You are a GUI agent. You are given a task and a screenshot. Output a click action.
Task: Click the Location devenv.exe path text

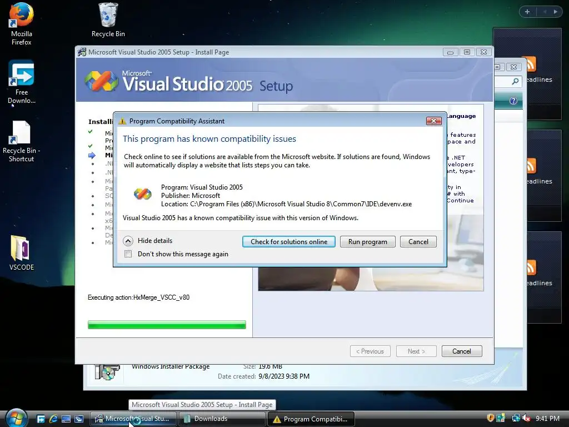(286, 204)
